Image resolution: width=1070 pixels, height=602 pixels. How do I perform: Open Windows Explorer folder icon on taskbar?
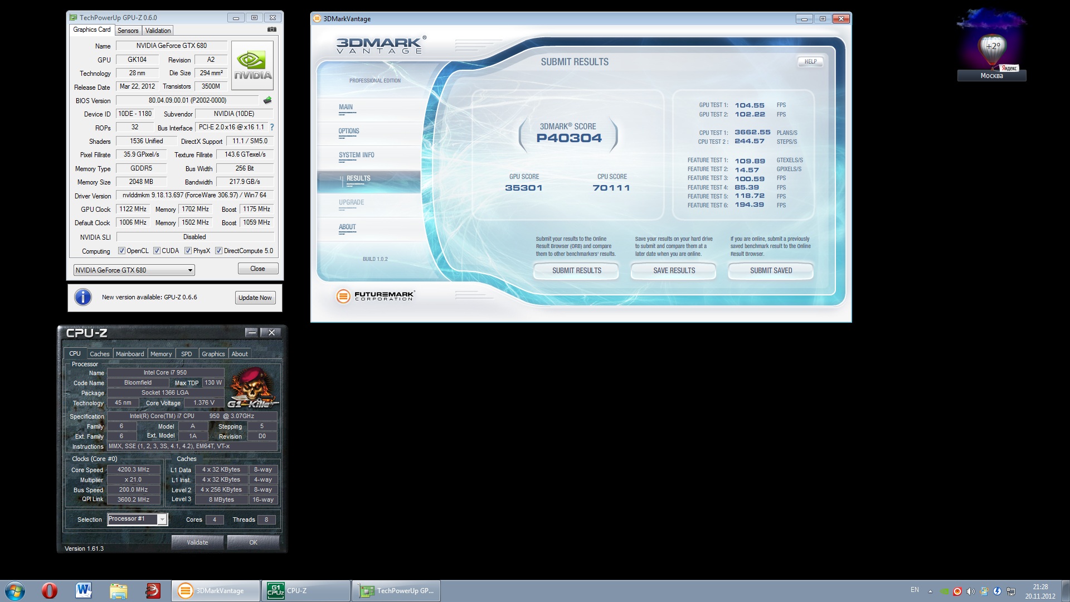pyautogui.click(x=118, y=591)
